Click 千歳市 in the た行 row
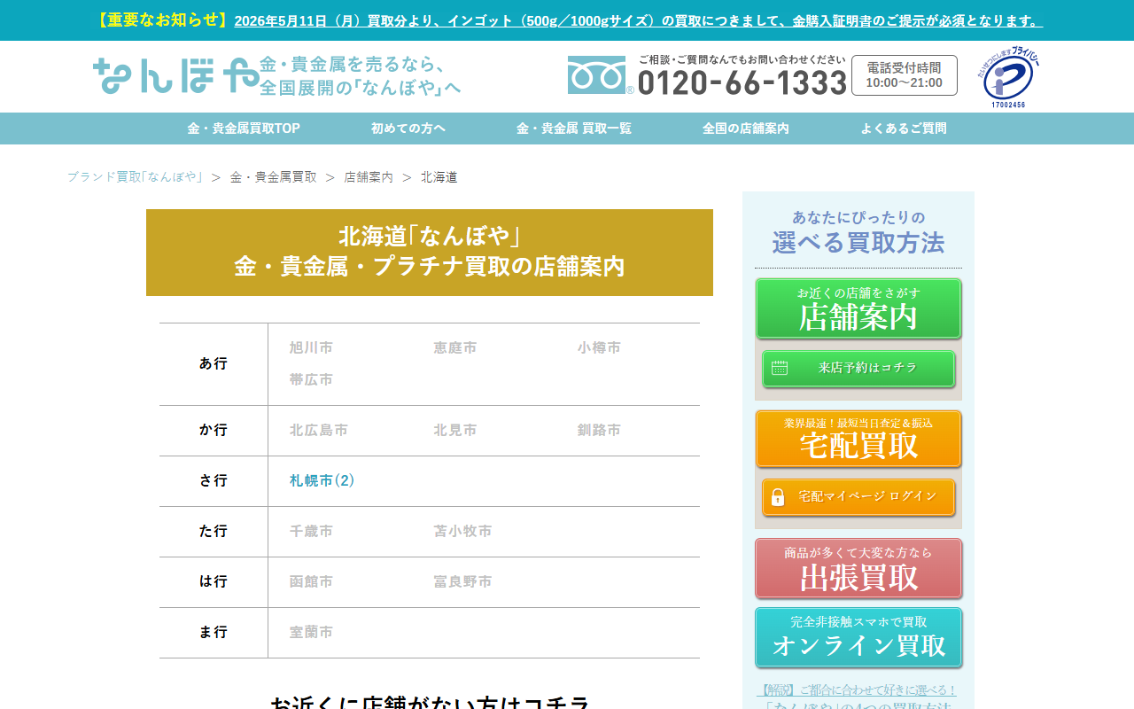The height and width of the screenshot is (709, 1134). pos(311,531)
